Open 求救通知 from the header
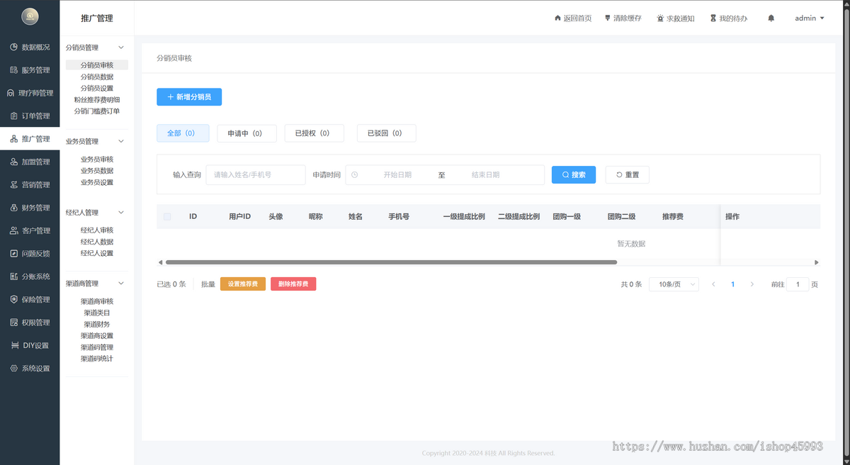The width and height of the screenshot is (850, 465). pos(675,18)
